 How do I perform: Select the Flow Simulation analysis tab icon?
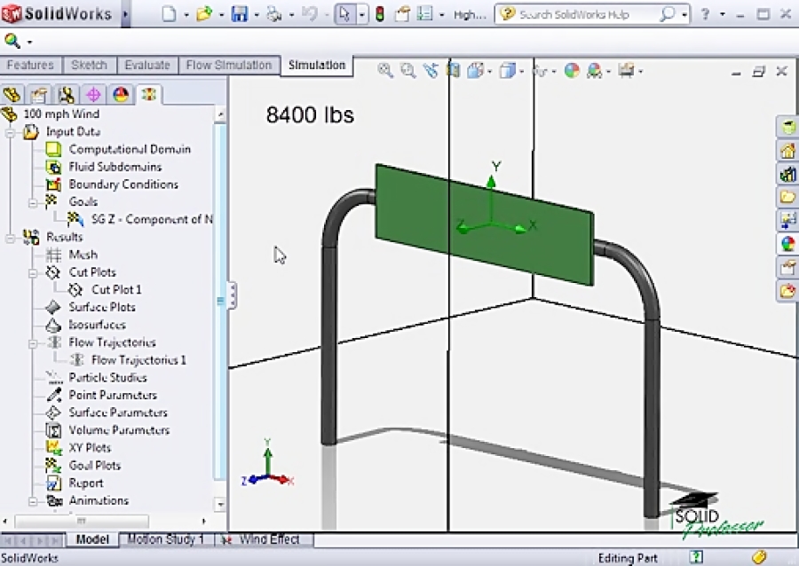point(146,94)
